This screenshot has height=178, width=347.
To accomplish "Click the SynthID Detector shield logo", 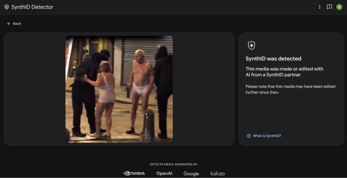I will (x=7, y=7).
